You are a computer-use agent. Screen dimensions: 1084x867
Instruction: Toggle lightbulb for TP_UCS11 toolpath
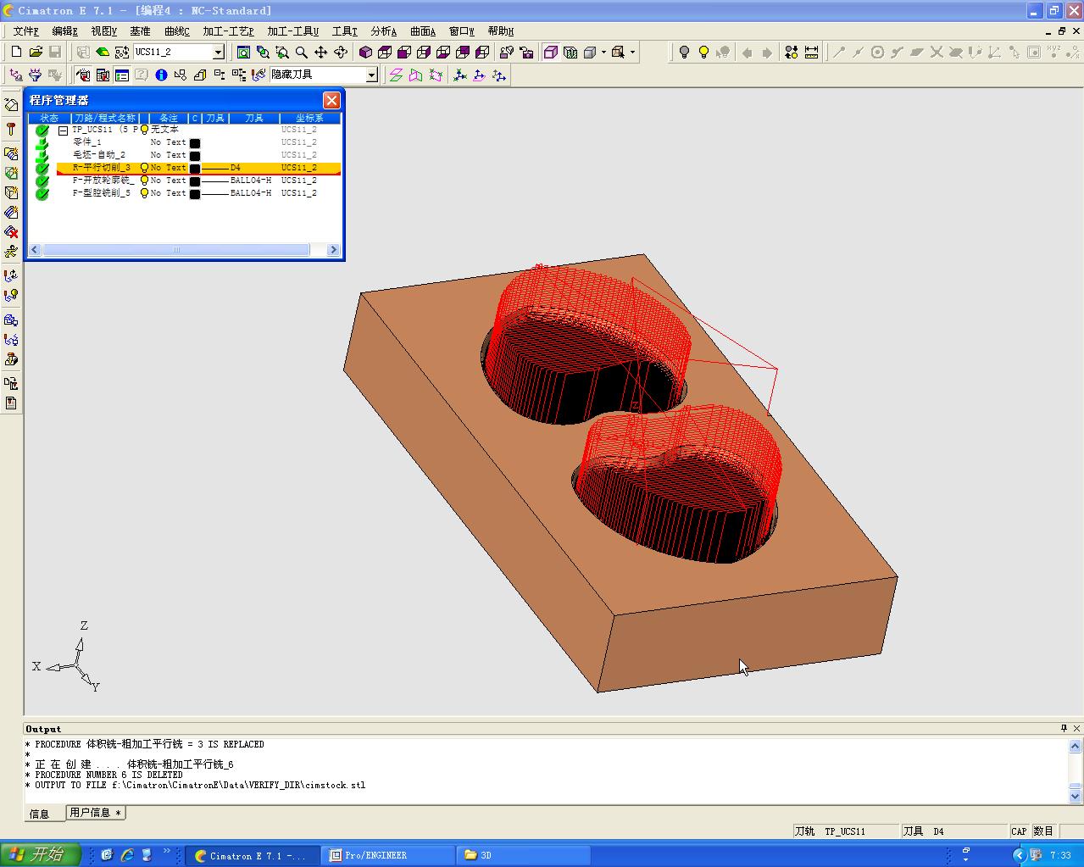click(x=144, y=130)
